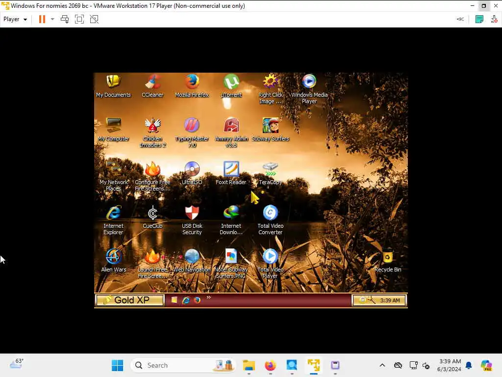The height and width of the screenshot is (377, 502).
Task: Launch Alien Wars desktop icon
Action: pos(113,260)
